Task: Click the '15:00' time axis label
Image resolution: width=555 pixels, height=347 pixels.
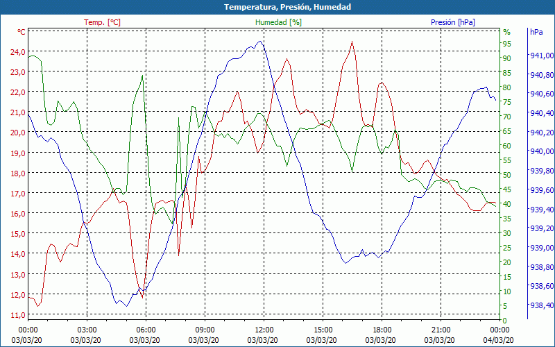Action: pos(323,330)
